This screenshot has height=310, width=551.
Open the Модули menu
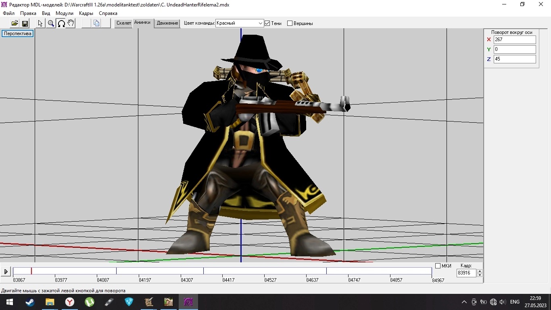(65, 13)
